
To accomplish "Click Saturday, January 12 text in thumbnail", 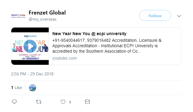I will pyautogui.click(x=30, y=55).
